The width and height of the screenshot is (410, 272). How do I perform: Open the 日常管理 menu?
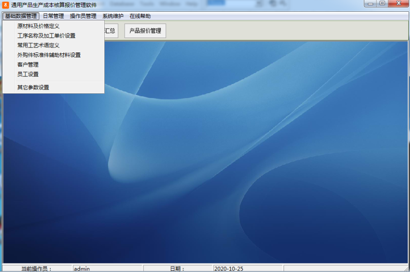tap(53, 16)
